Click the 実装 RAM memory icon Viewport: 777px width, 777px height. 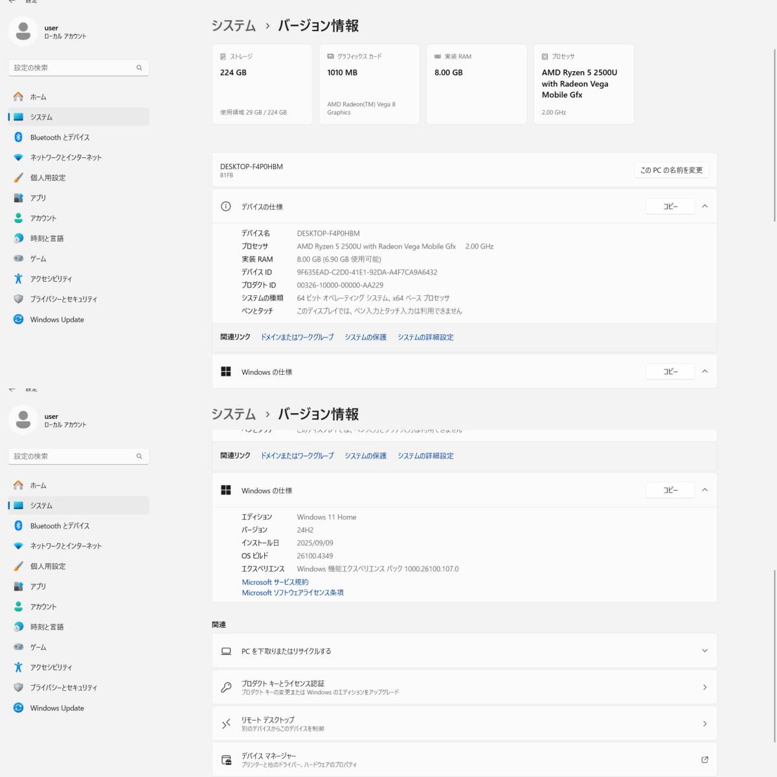click(x=438, y=57)
